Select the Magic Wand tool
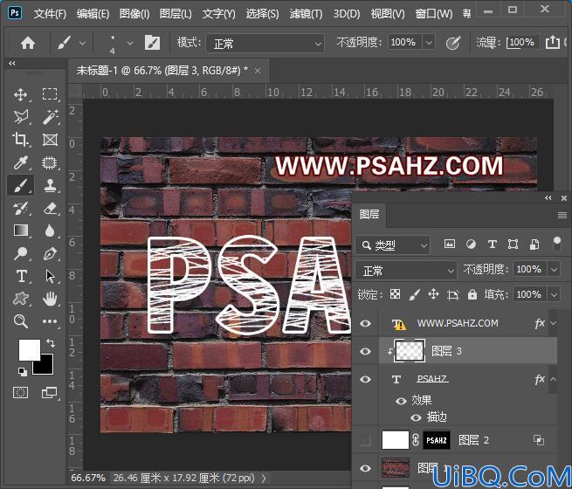This screenshot has width=572, height=489. click(x=50, y=117)
